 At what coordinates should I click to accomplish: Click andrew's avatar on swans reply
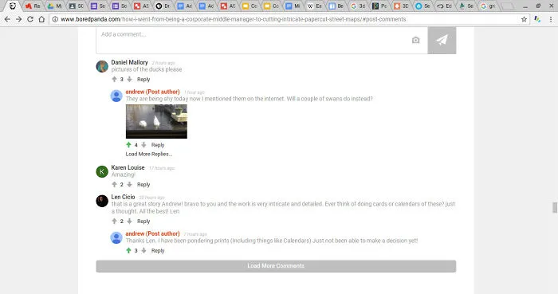click(116, 96)
